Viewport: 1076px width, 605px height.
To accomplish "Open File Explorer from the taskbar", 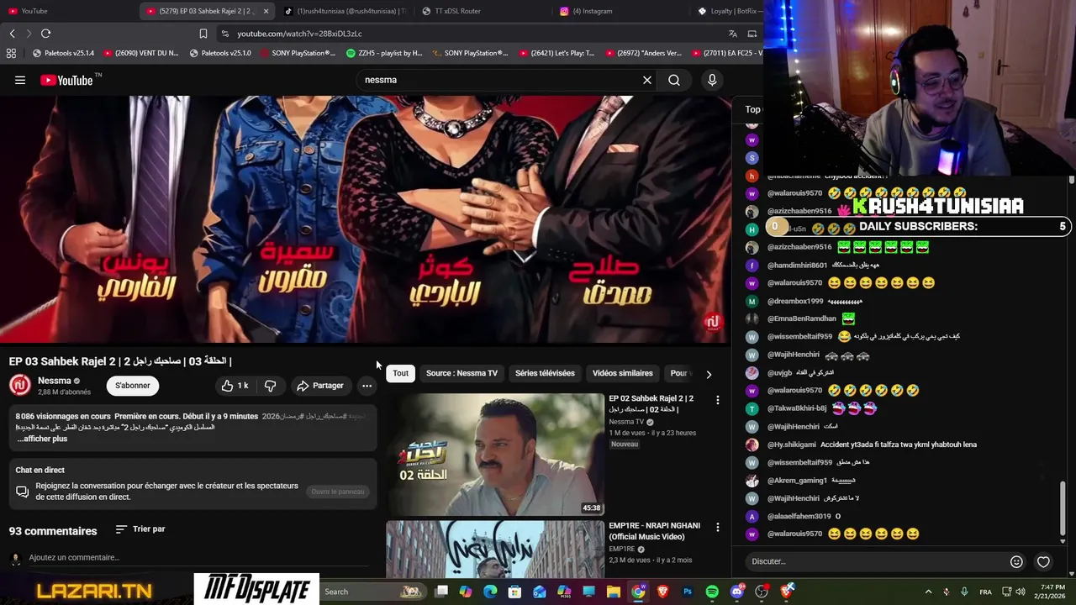I will tap(614, 592).
